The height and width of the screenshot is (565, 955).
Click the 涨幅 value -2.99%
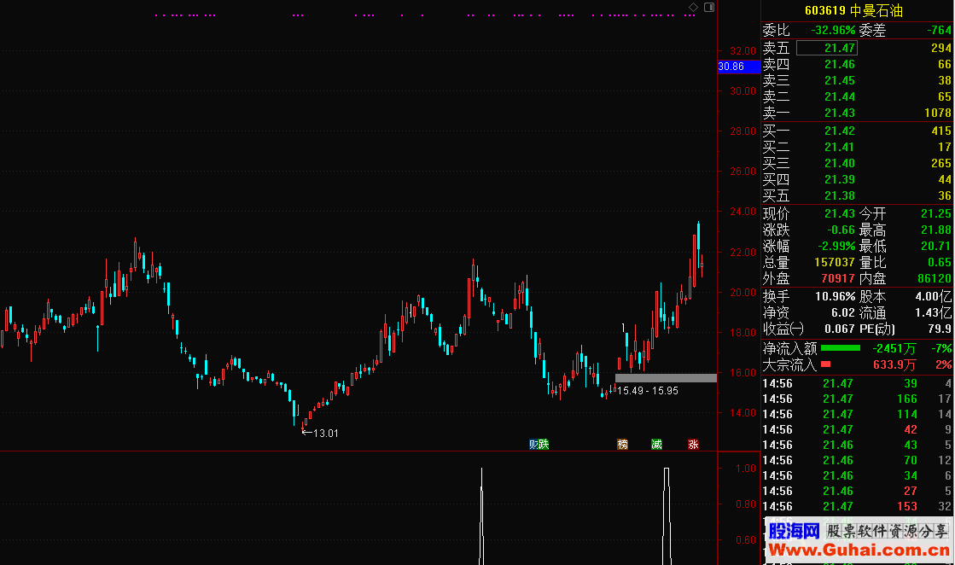[x=837, y=246]
